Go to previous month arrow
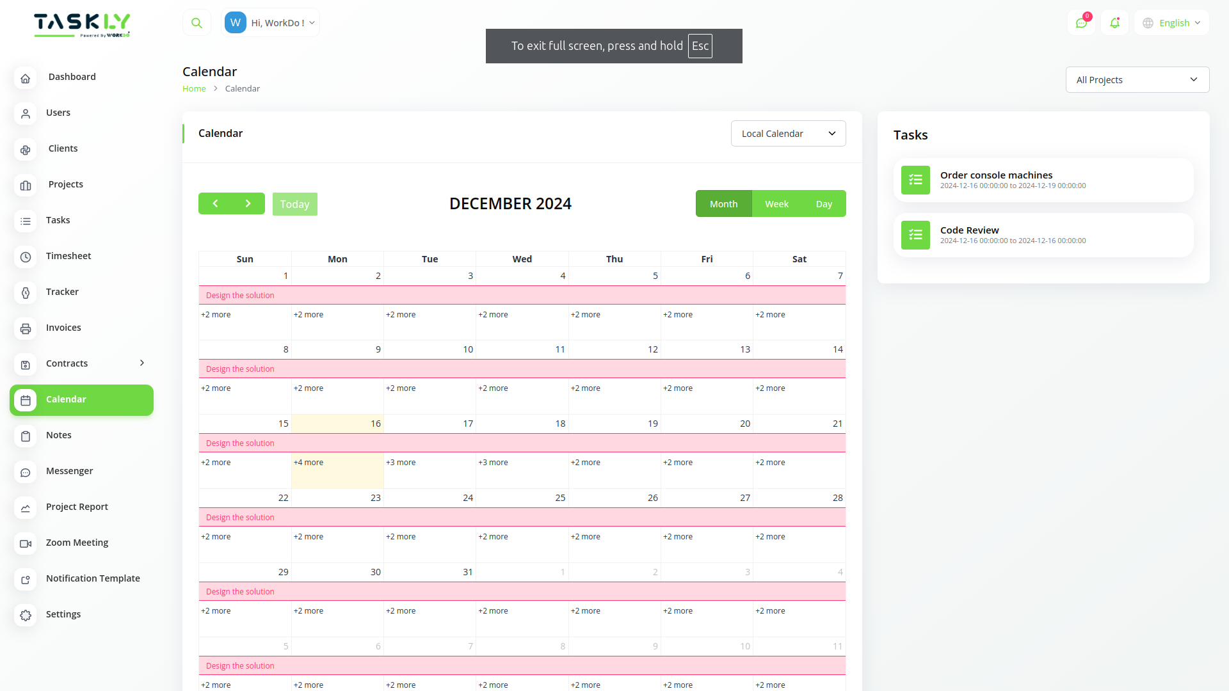Screen dimensions: 1229x691 point(215,203)
